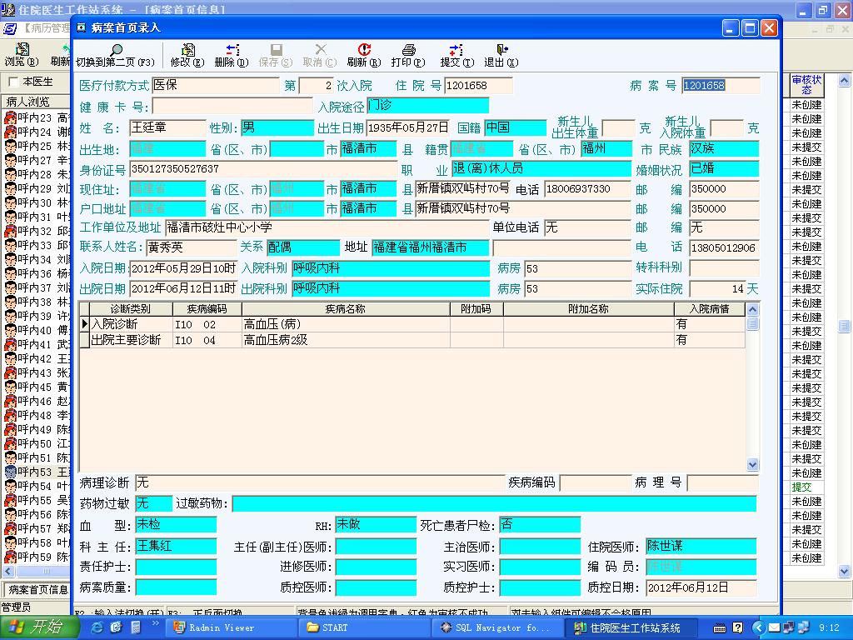
Task: Click the patient icon beside 呼内36
Action: tap(10, 273)
